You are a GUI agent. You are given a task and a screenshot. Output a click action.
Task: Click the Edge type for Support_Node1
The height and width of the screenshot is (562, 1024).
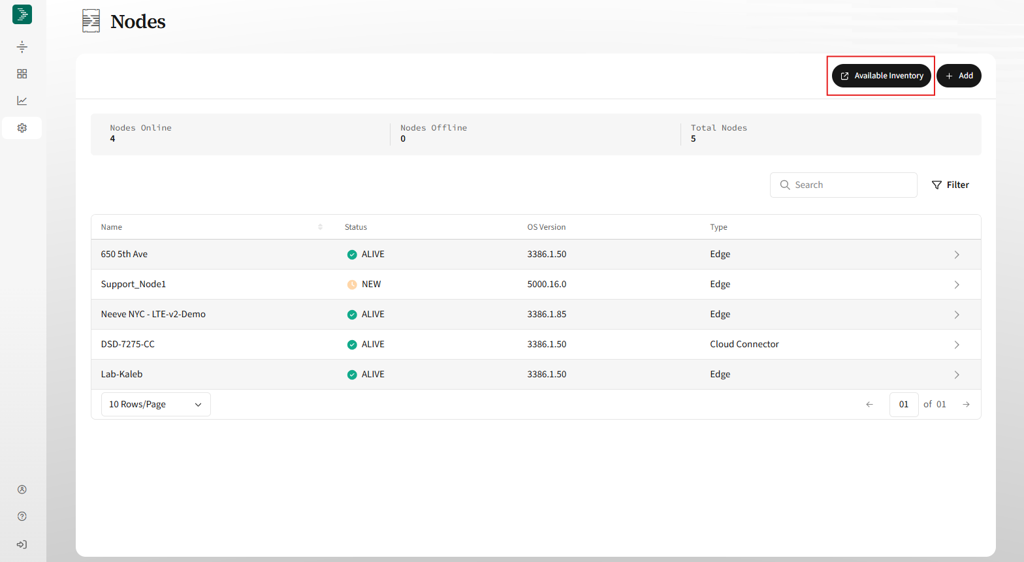click(x=720, y=284)
